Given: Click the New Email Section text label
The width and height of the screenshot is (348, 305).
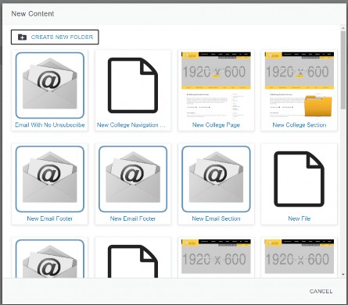Looking at the screenshot, I should click(x=216, y=218).
